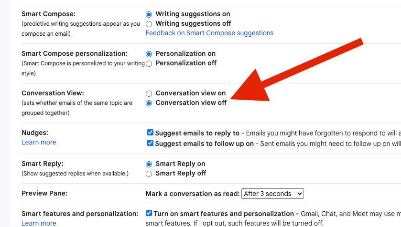The image size is (401, 227).
Task: Uncheck Suggest emails to follow up on
Action: (x=151, y=143)
